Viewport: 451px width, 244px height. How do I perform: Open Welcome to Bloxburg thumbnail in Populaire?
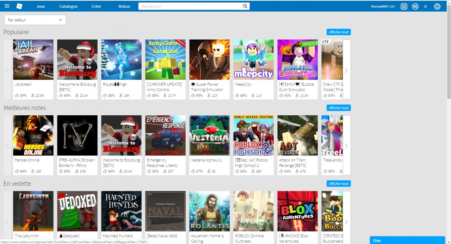tap(77, 60)
